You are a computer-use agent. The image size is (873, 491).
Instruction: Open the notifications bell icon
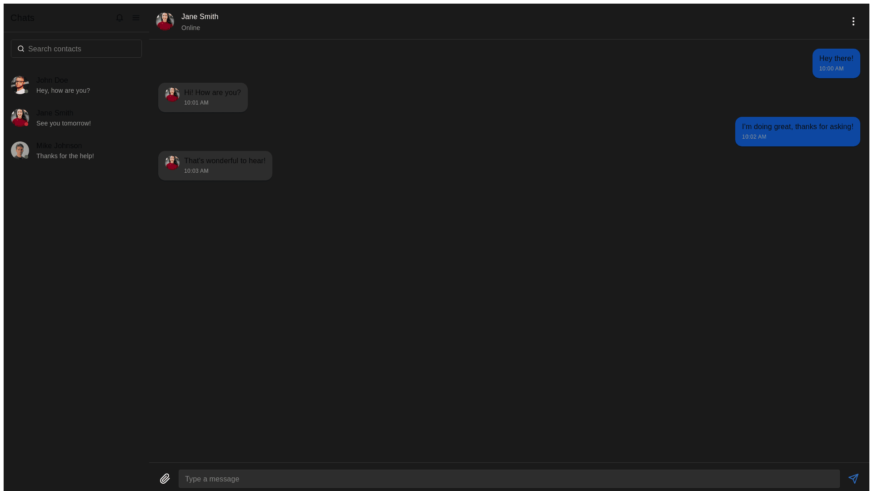[x=120, y=18]
